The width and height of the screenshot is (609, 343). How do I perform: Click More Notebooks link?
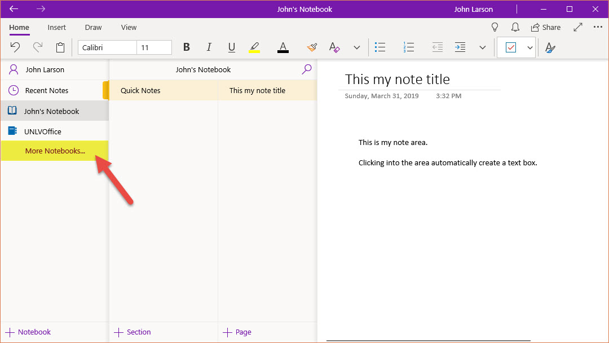pyautogui.click(x=55, y=151)
